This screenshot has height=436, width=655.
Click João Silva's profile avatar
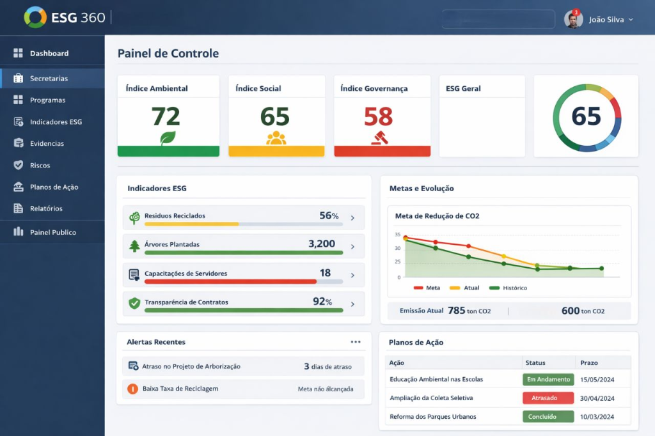[574, 19]
